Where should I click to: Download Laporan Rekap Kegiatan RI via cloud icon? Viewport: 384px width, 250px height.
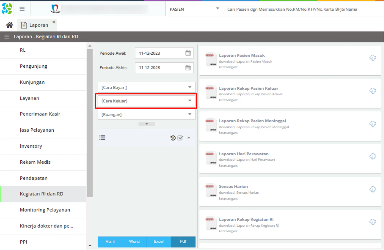pyautogui.click(x=373, y=222)
